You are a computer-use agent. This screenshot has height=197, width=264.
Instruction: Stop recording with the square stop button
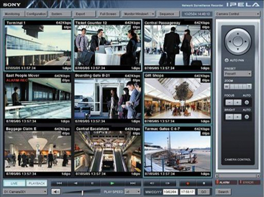point(204,183)
